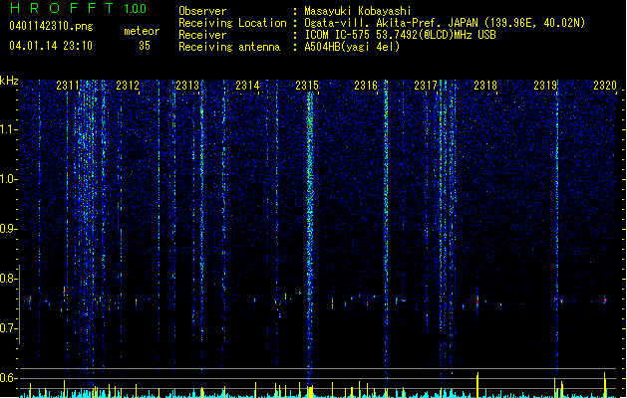Click the kHz axis unit label
627x398 pixels.
pos(9,81)
